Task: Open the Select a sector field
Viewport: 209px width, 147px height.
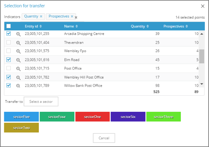Action: pyautogui.click(x=41, y=101)
